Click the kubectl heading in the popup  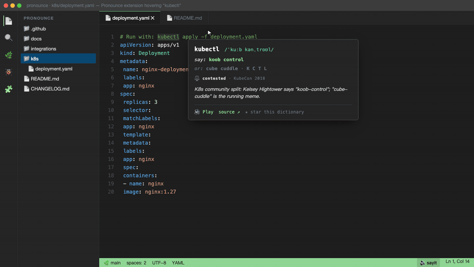[x=207, y=49]
